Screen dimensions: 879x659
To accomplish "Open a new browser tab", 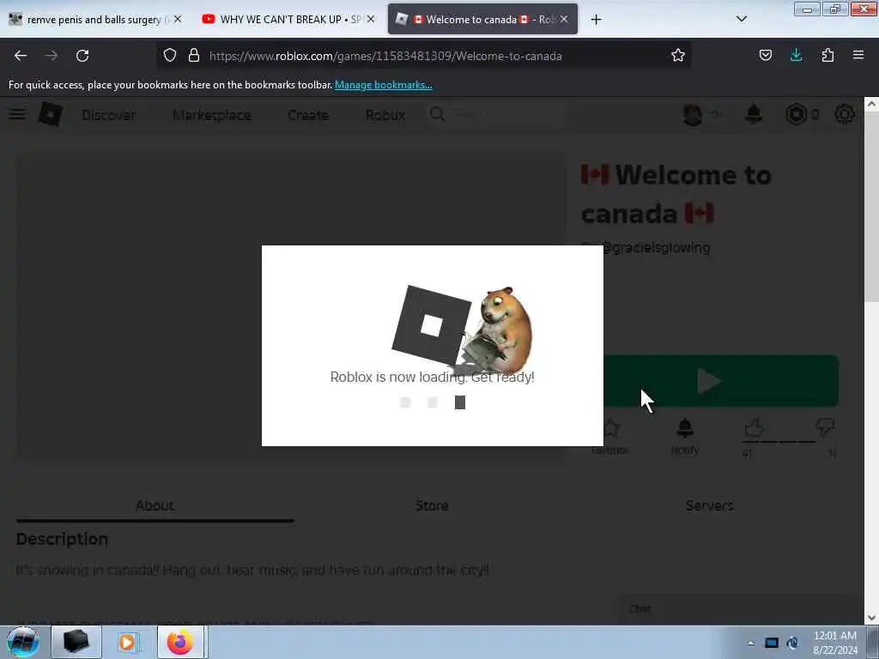I will click(x=596, y=20).
